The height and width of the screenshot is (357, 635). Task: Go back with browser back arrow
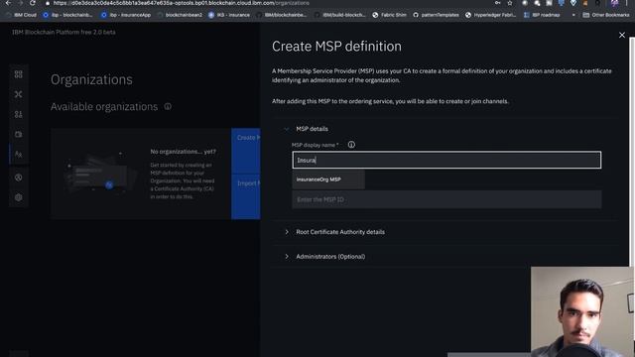point(8,3)
